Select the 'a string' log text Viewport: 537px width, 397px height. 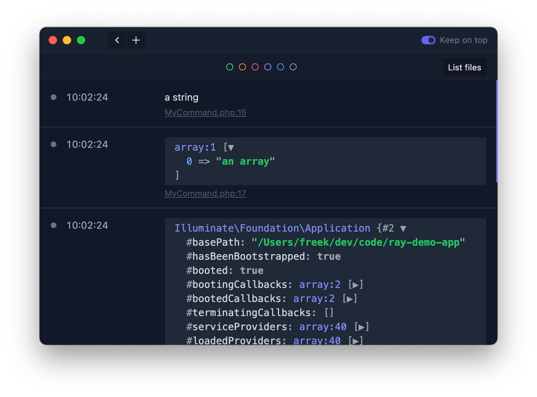click(181, 97)
